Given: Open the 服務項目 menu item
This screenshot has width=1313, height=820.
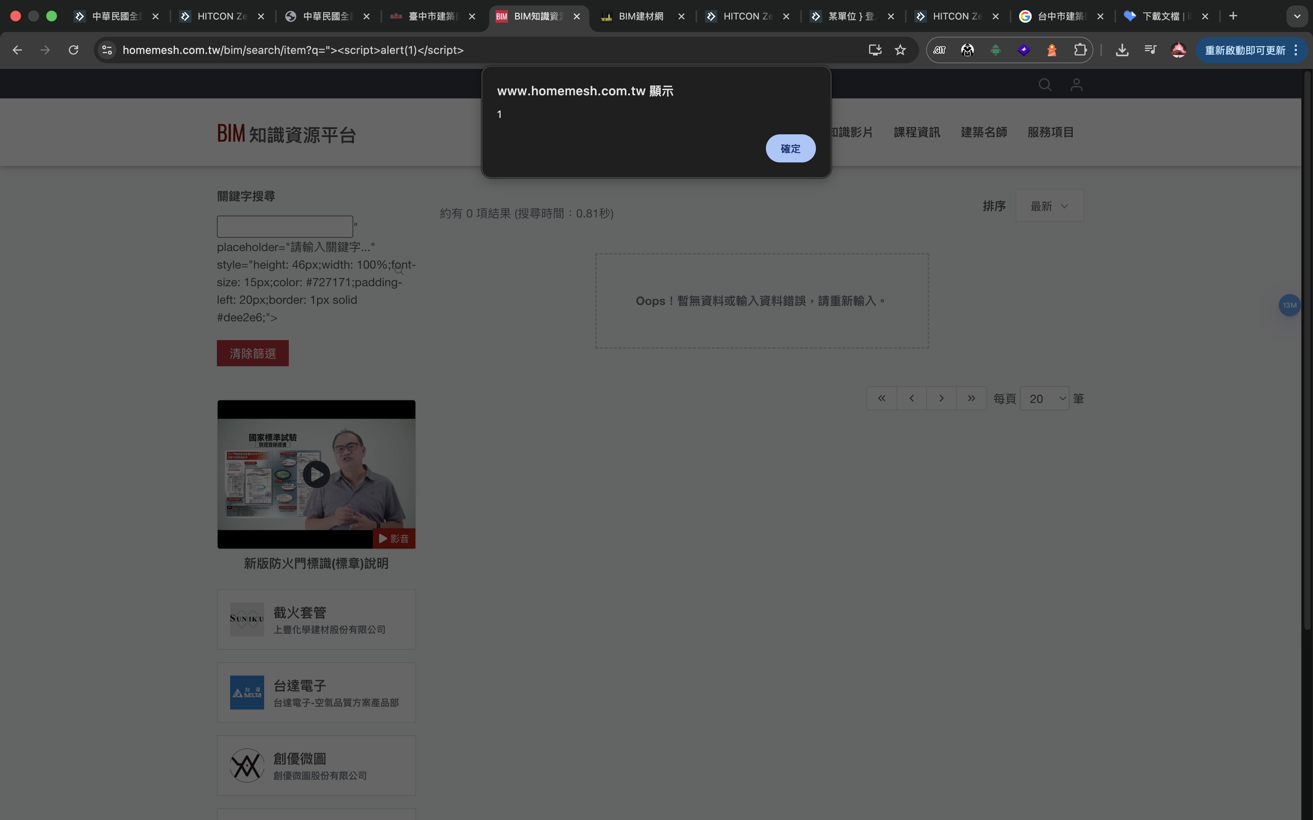Looking at the screenshot, I should point(1050,132).
